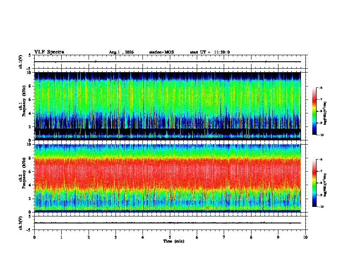This screenshot has height=266, width=344.
Task: Click the ch.1(V) waveform trace line
Action: point(167,62)
